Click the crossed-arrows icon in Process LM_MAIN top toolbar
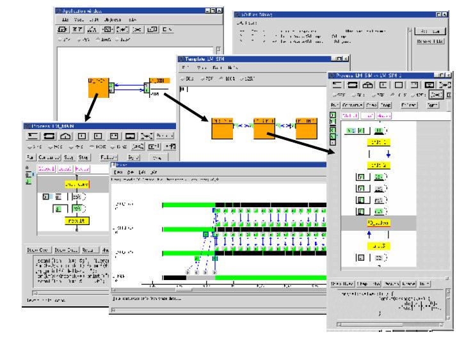 (147, 136)
